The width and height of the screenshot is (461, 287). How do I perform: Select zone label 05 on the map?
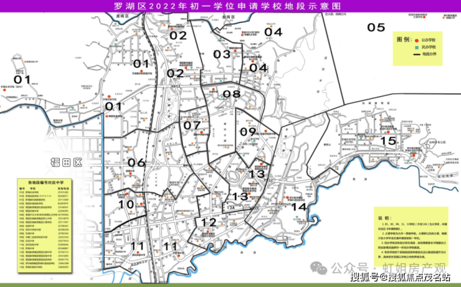coord(376,27)
